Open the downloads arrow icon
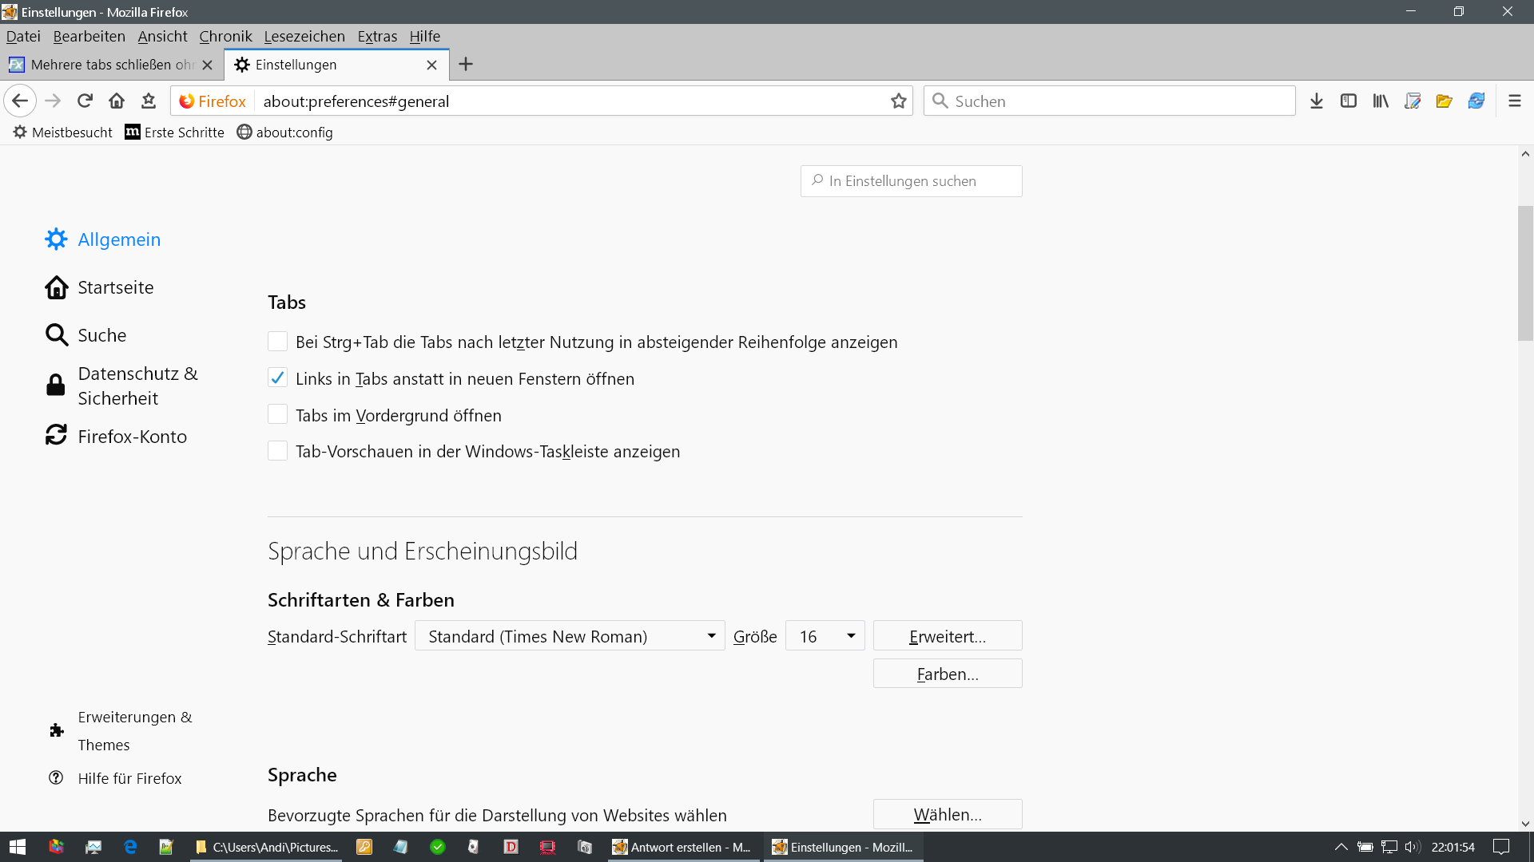This screenshot has height=862, width=1534. click(1317, 101)
